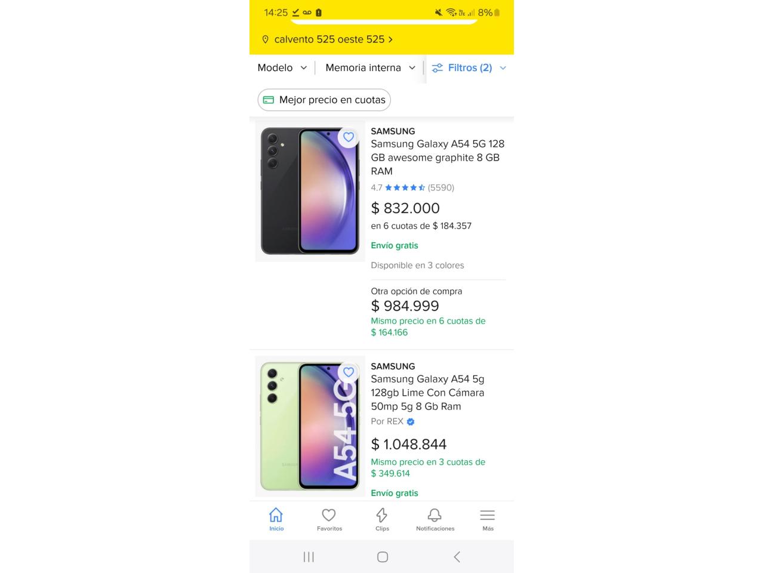The image size is (764, 573).
Task: Open Samsung Galaxy A54 awesome graphite listing
Action: tap(438, 158)
